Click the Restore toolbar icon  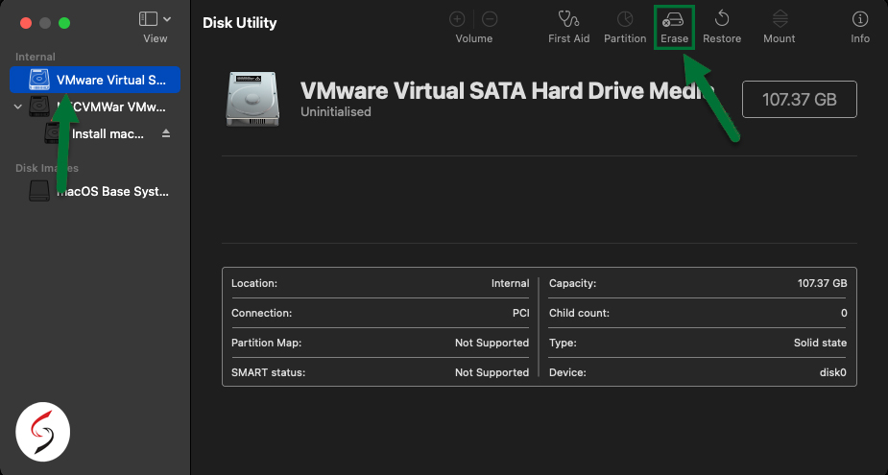tap(722, 19)
